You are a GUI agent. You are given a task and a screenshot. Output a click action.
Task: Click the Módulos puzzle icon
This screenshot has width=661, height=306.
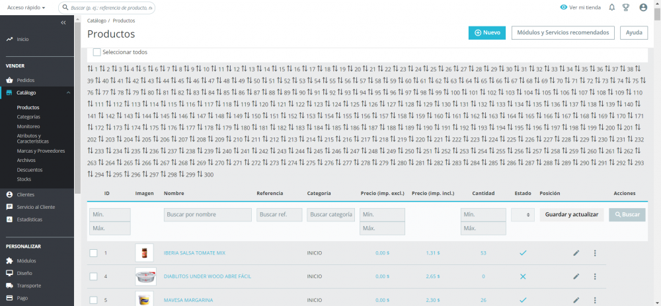click(x=9, y=261)
